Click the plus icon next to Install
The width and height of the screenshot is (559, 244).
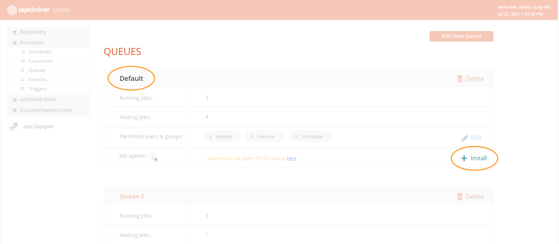464,158
